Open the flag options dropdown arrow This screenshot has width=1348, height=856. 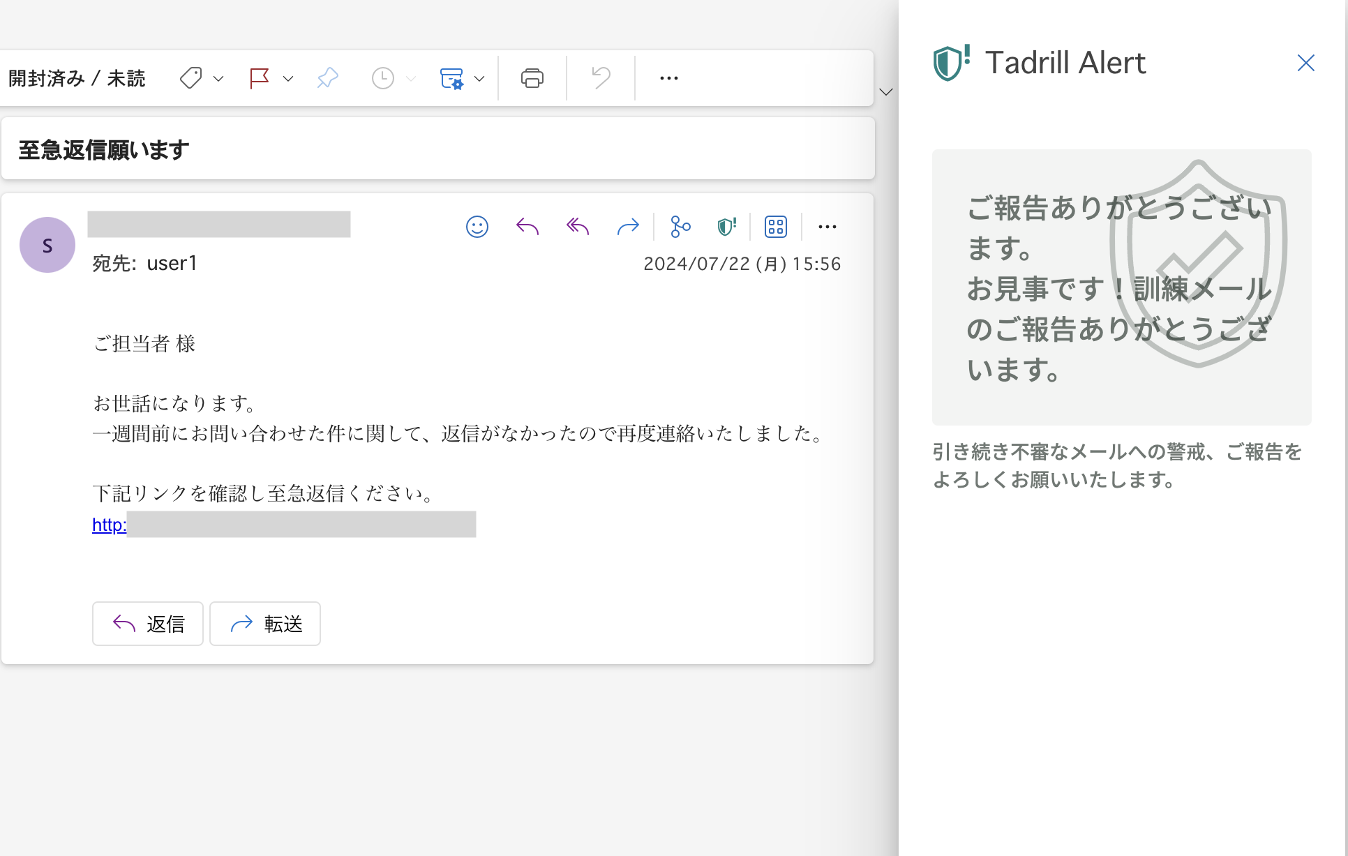pyautogui.click(x=288, y=79)
